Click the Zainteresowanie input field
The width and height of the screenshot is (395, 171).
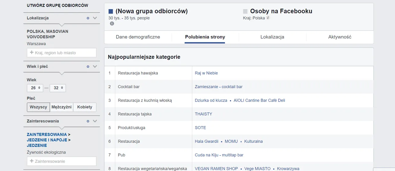click(62, 161)
